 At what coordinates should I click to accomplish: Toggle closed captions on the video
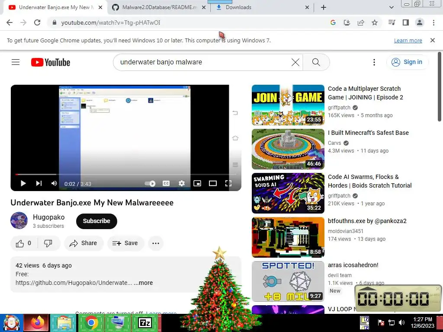(x=166, y=183)
